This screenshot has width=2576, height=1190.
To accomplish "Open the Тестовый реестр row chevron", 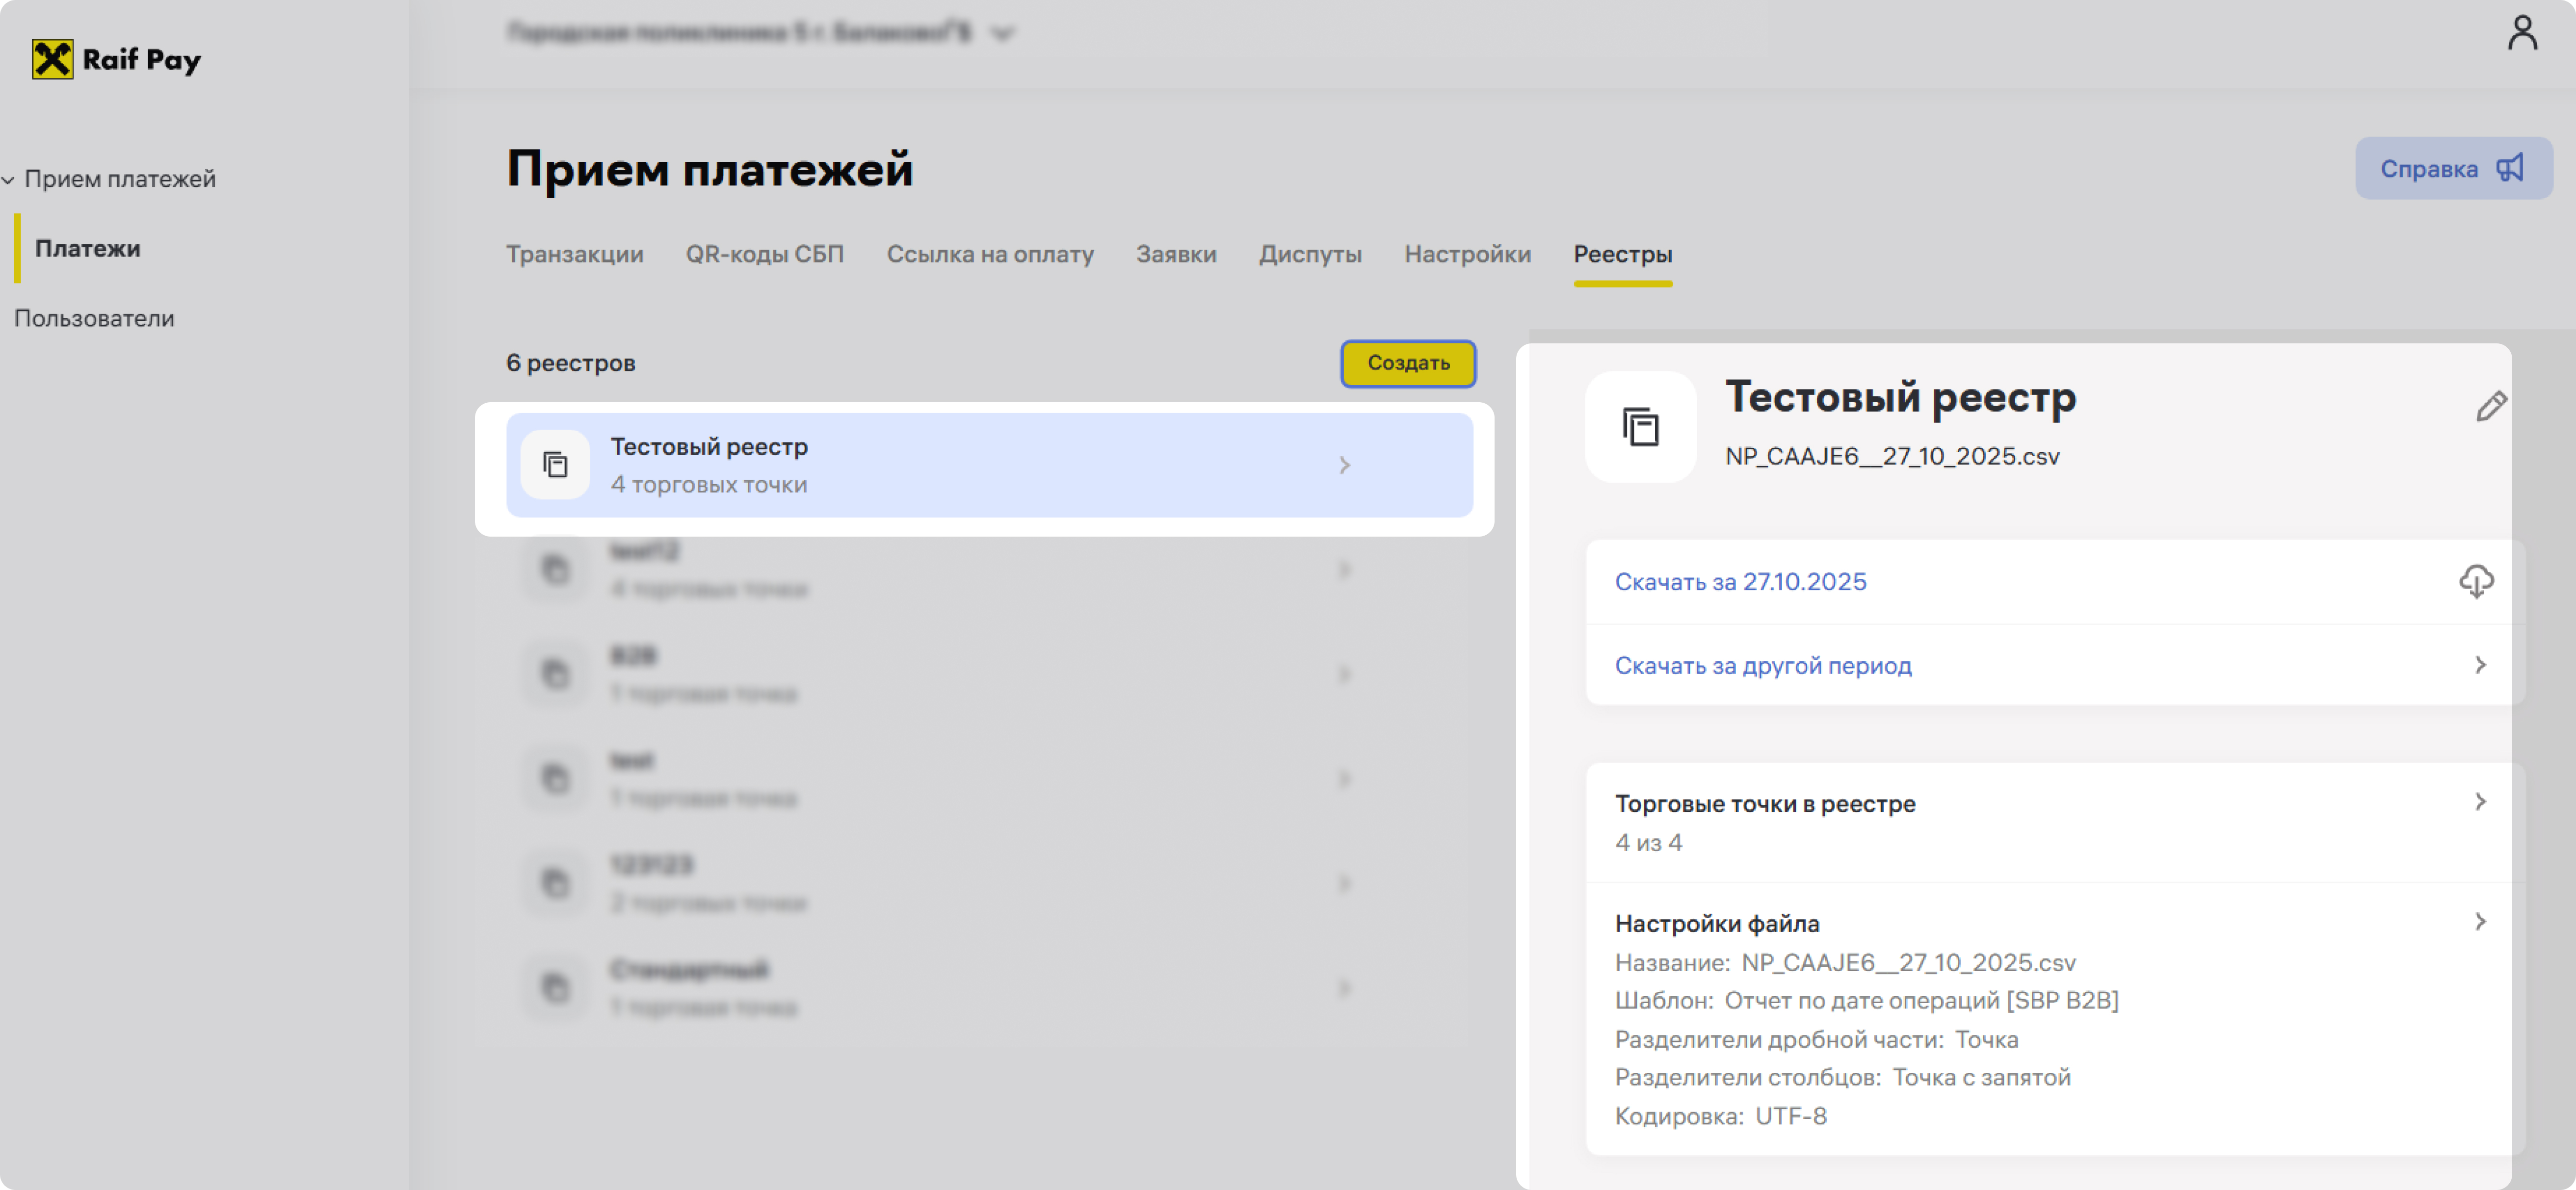I will (x=1344, y=465).
